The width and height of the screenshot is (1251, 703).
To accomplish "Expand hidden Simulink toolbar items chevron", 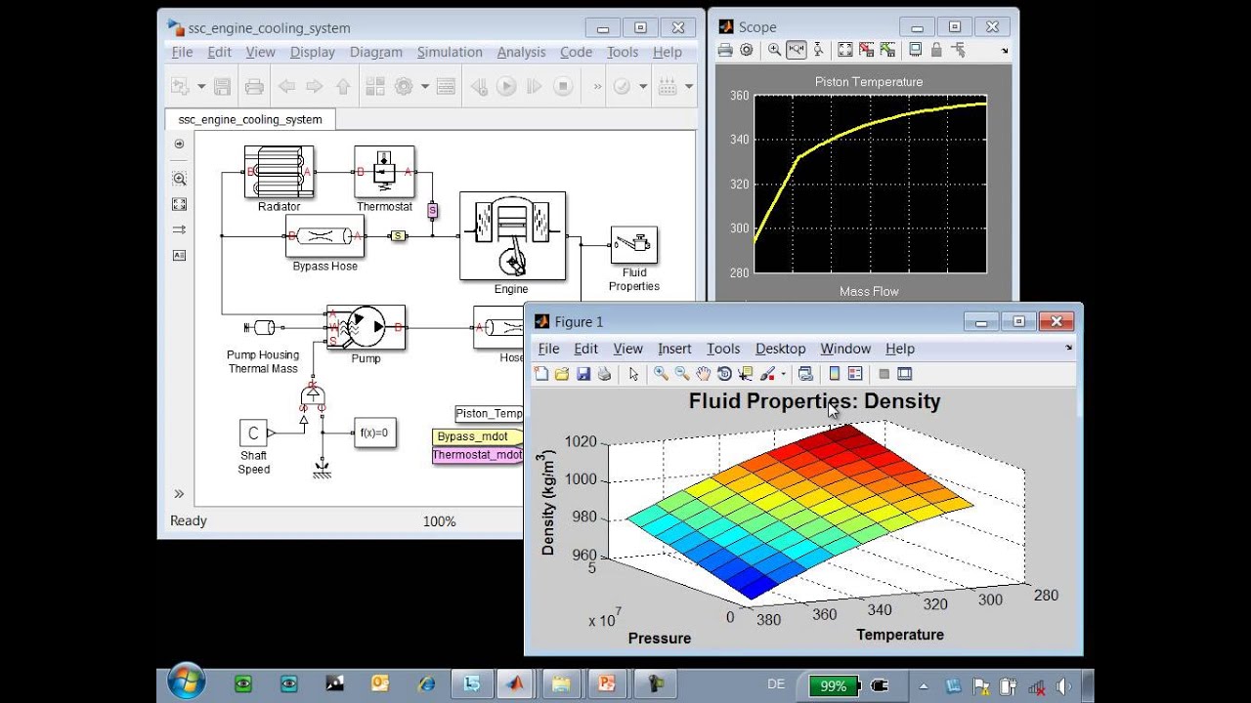I will 597,87.
